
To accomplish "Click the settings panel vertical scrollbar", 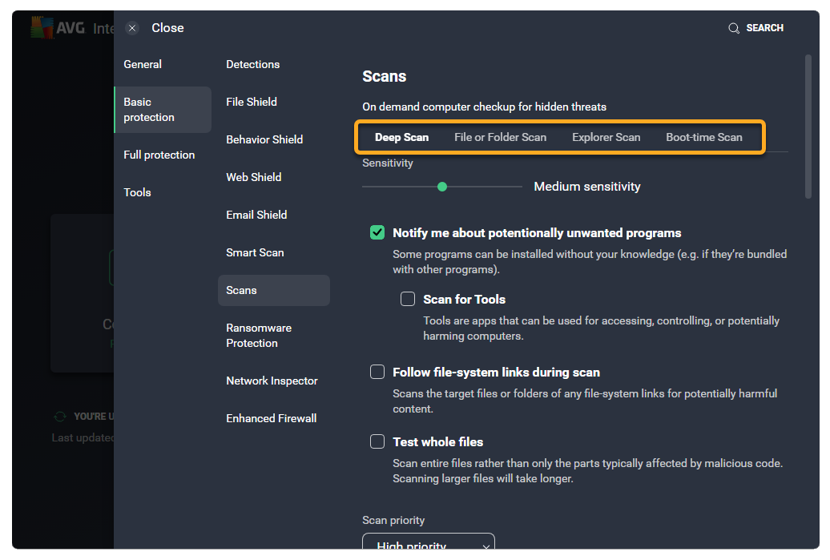I will [x=808, y=127].
